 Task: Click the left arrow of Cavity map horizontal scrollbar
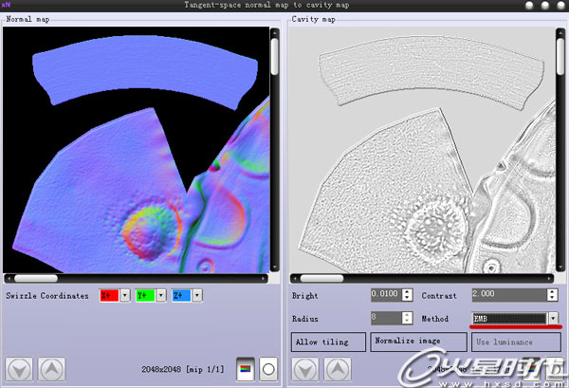(295, 278)
